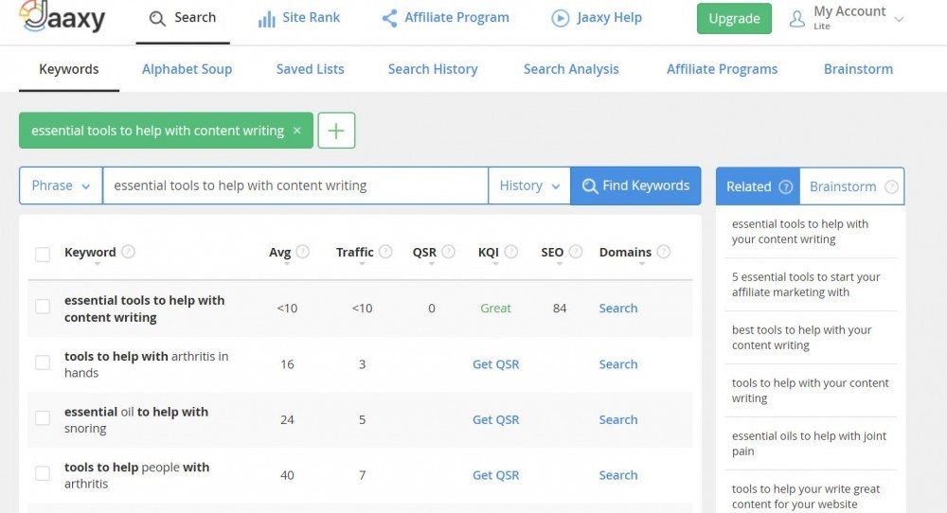Sort the table by Avg column
Screen dimensions: 947x513
pos(287,264)
